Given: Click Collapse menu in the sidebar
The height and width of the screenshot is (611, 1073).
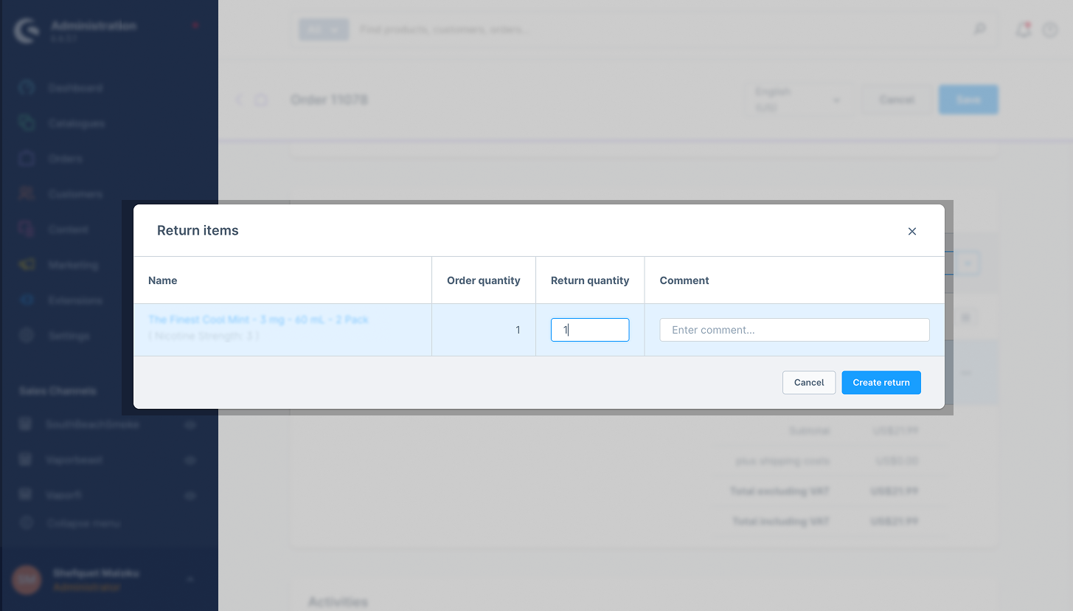Looking at the screenshot, I should (83, 523).
